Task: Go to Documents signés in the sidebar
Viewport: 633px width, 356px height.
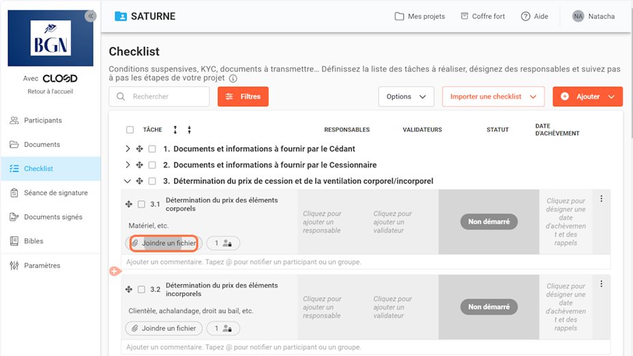Action: point(53,217)
